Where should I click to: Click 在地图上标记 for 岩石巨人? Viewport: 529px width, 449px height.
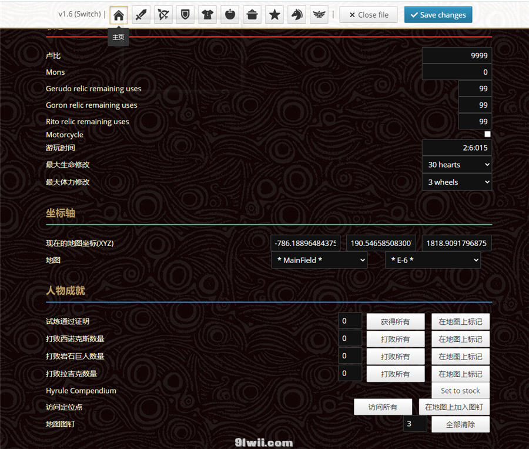pos(460,357)
